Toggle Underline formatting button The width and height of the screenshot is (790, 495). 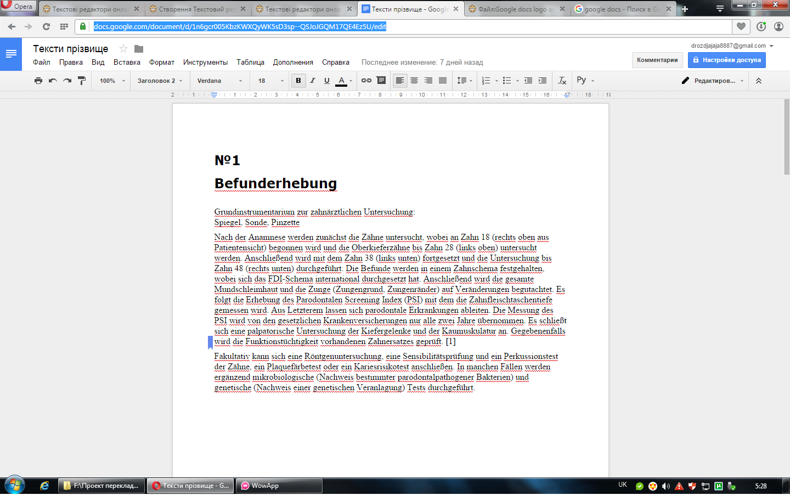(327, 81)
